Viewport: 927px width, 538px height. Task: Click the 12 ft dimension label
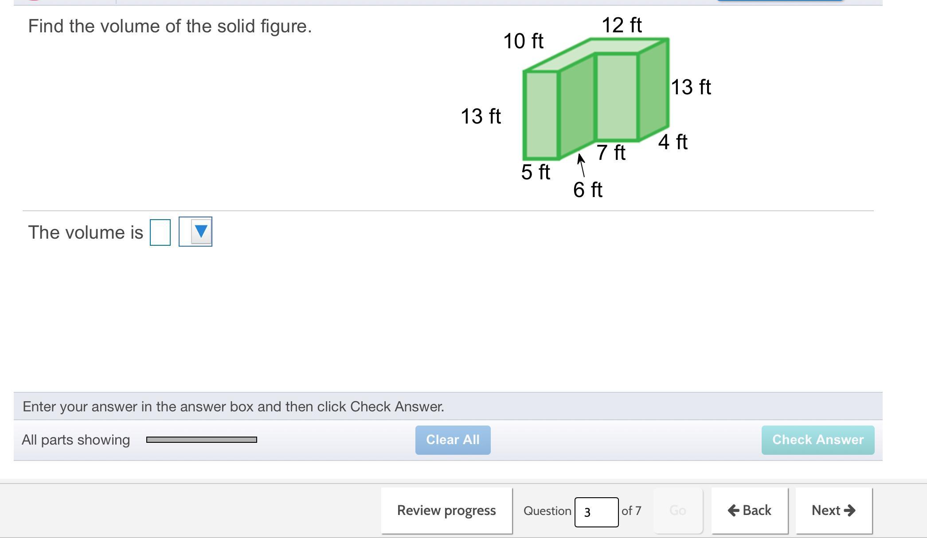(621, 25)
